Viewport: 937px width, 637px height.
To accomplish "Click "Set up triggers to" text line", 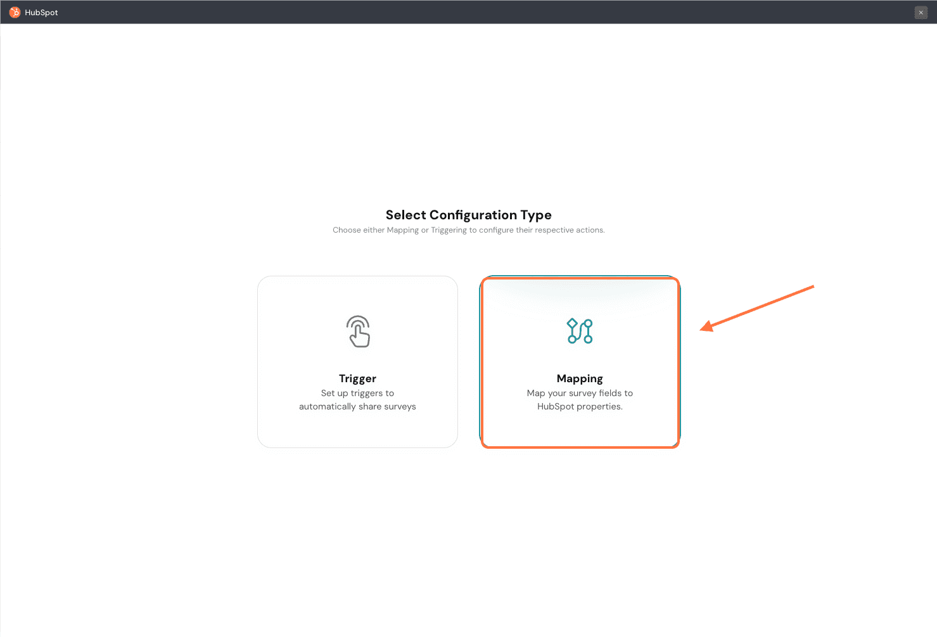I will pos(357,393).
